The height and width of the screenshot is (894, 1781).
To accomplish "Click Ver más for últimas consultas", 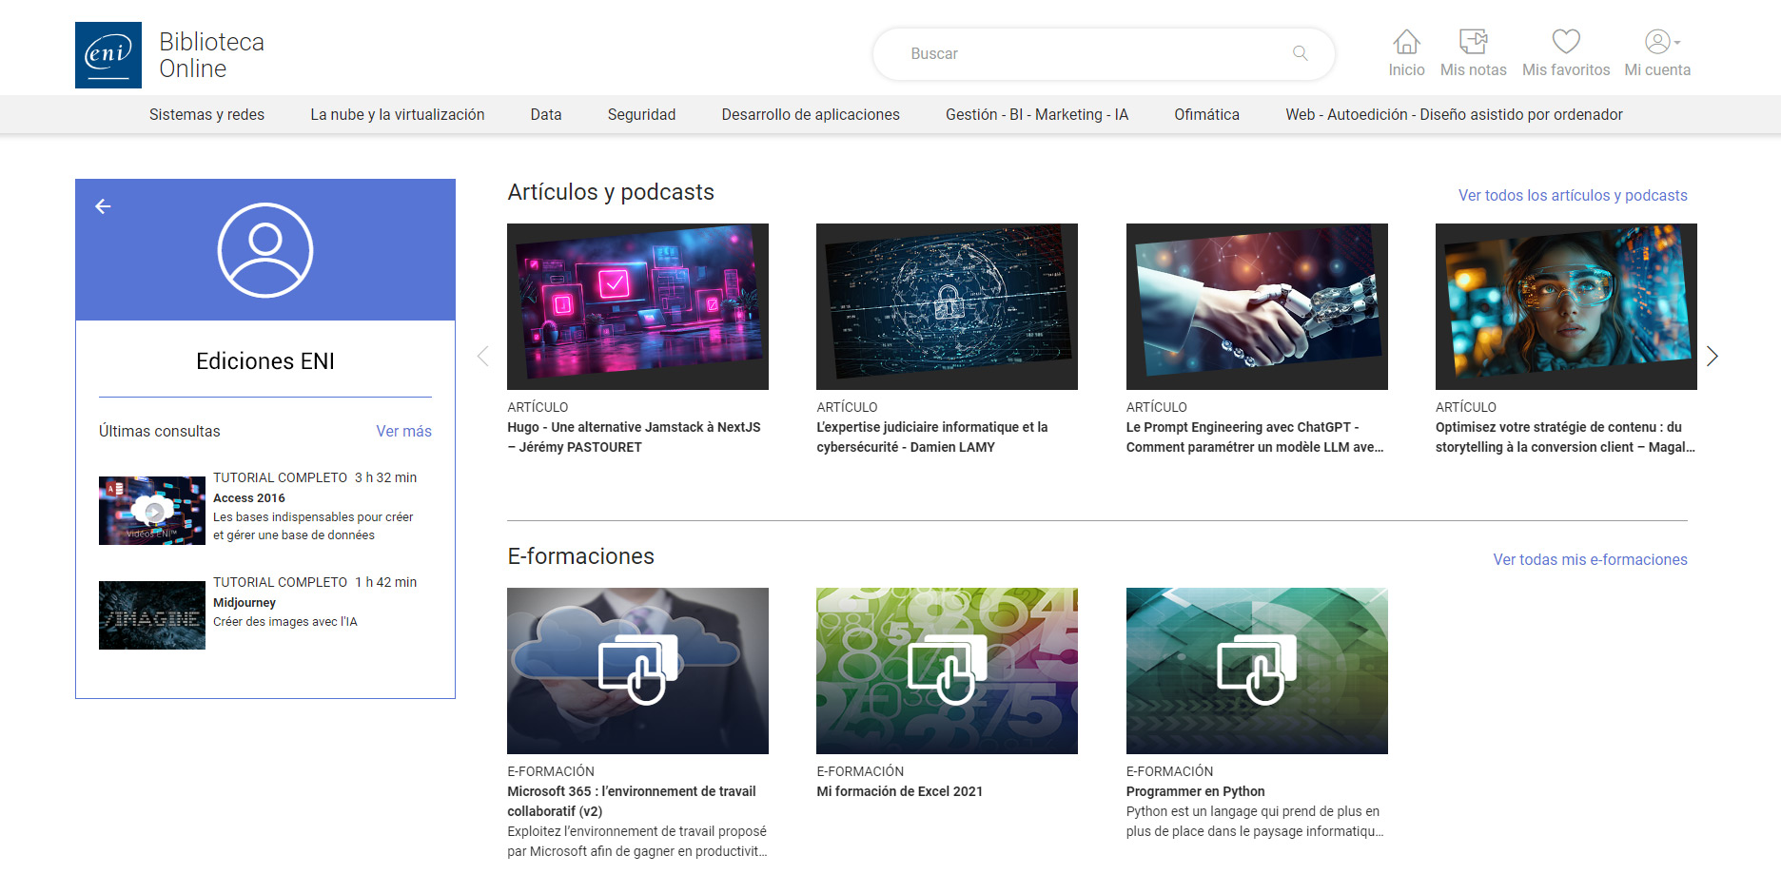I will 403,431.
